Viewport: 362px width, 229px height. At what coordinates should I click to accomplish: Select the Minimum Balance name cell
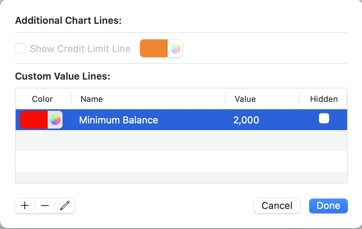tap(118, 120)
